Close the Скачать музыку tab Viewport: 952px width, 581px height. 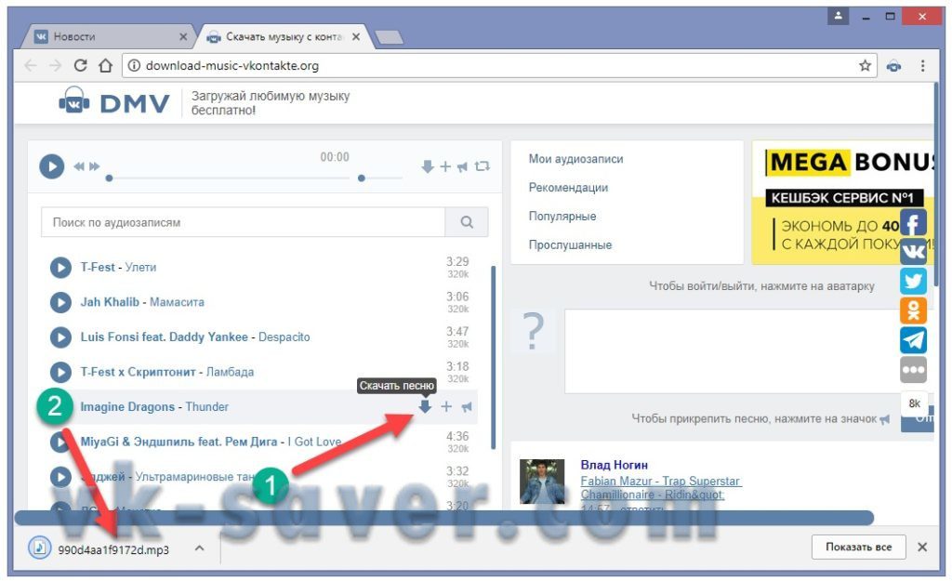click(356, 37)
